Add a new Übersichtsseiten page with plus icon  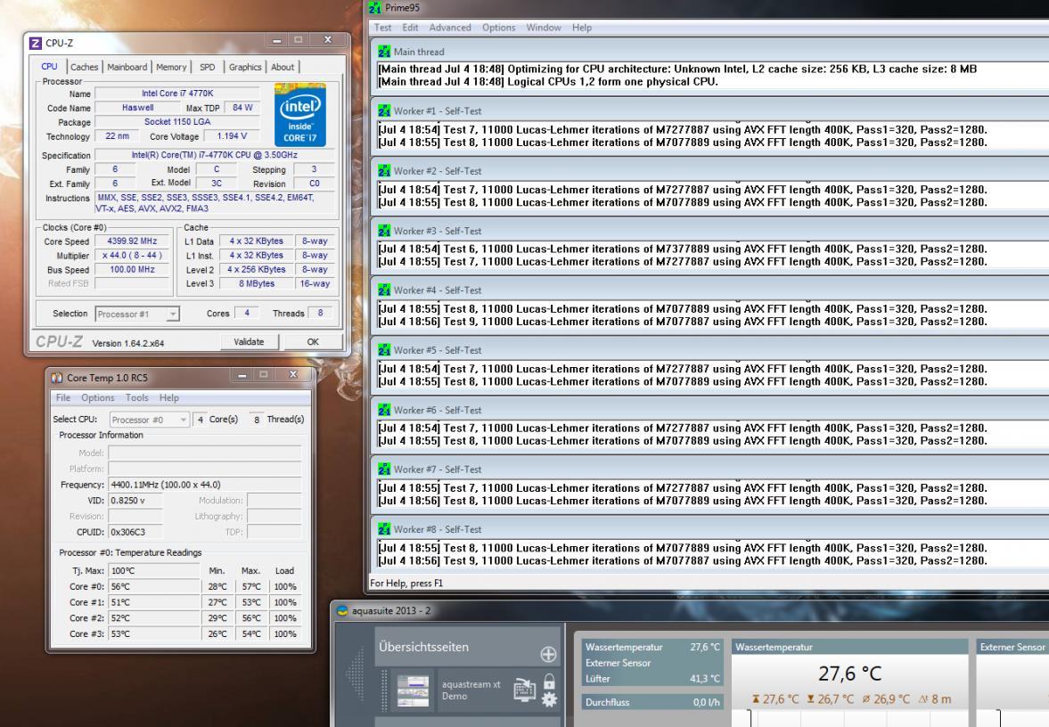pyautogui.click(x=548, y=653)
